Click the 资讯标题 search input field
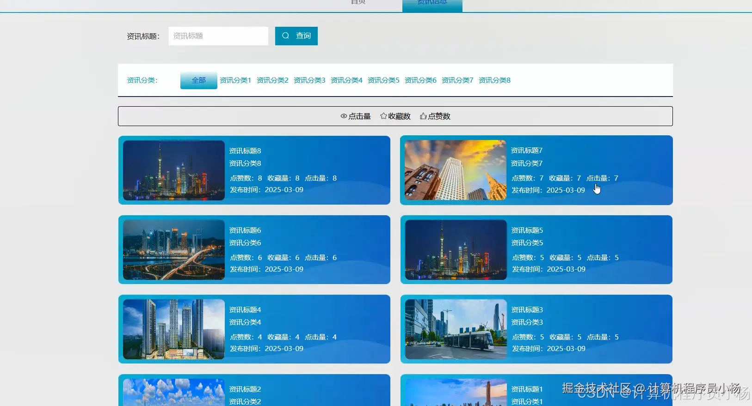This screenshot has width=752, height=406. pos(218,36)
